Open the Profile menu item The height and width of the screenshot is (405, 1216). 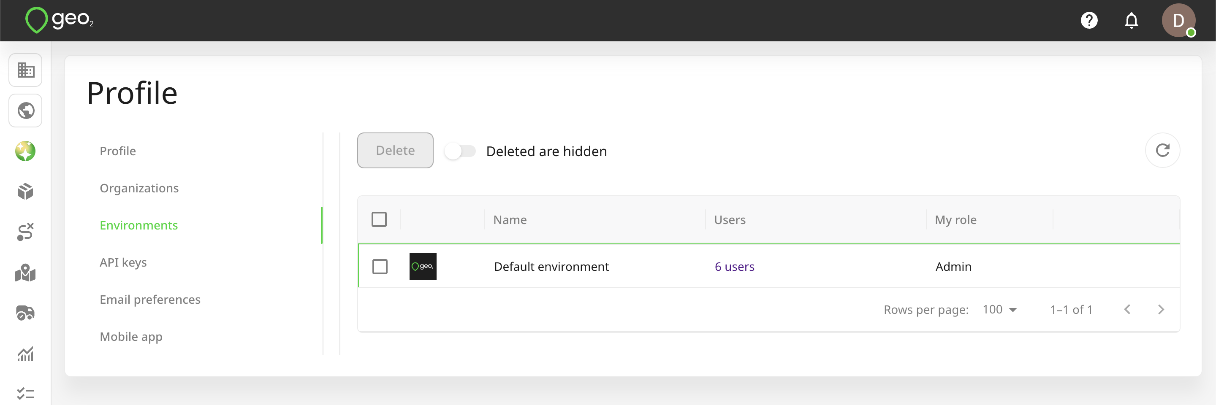117,151
